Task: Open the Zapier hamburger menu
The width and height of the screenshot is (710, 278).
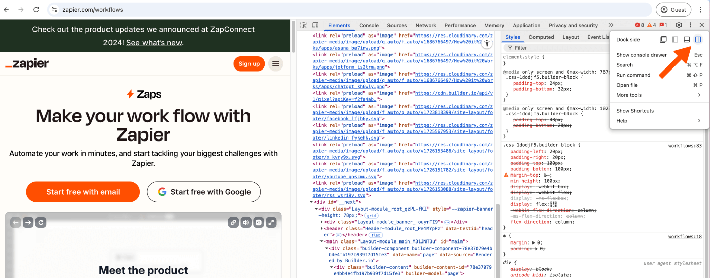Action: (x=276, y=64)
